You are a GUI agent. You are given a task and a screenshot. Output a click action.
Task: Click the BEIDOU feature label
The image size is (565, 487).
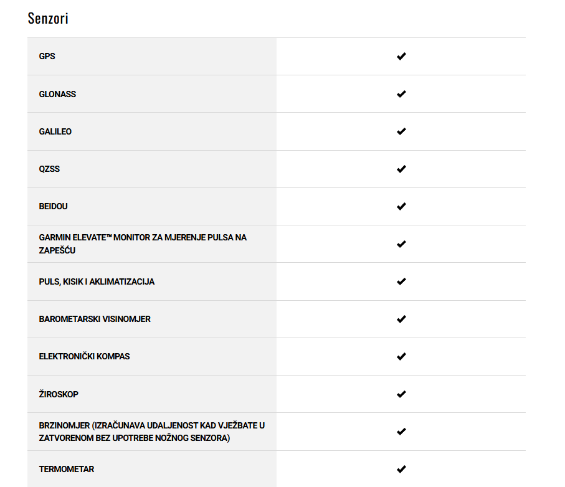coord(54,206)
